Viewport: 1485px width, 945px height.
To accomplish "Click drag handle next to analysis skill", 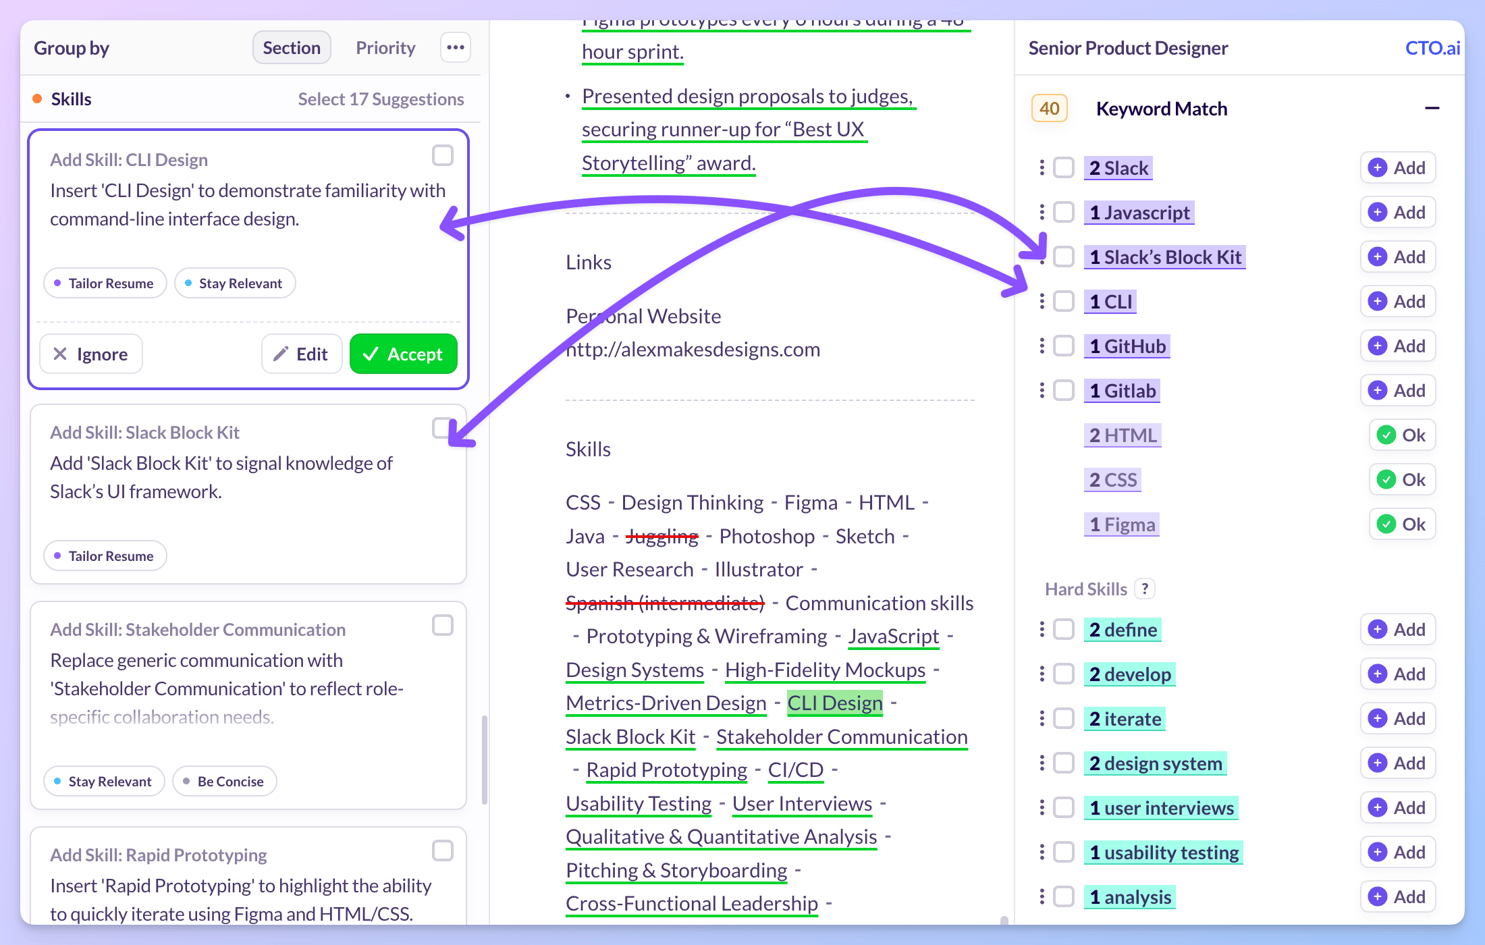I will coord(1042,896).
